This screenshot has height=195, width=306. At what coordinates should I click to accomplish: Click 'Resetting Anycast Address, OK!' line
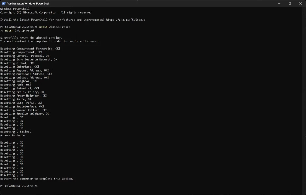(x=25, y=70)
